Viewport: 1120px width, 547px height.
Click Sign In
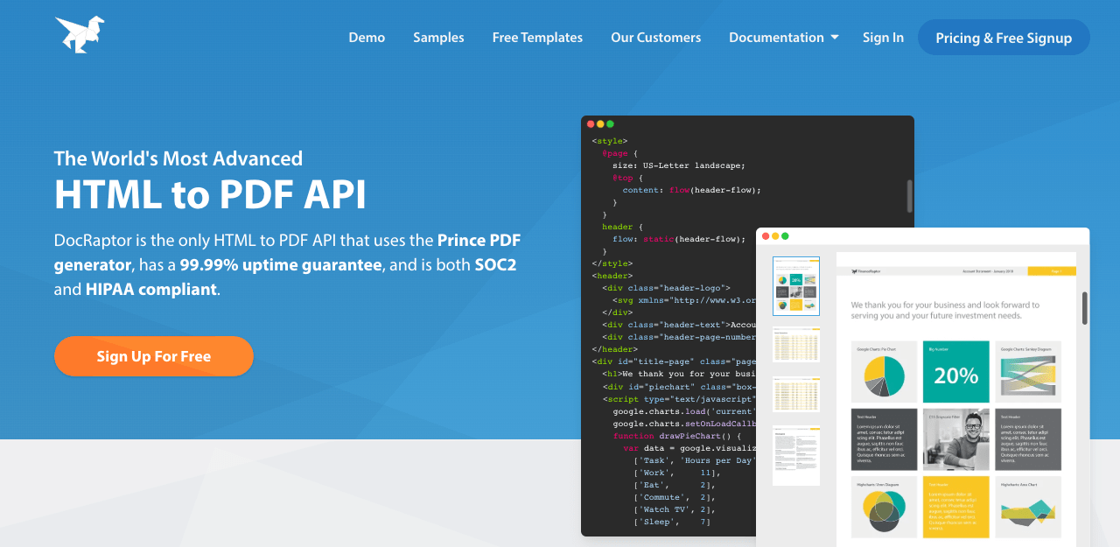click(883, 37)
